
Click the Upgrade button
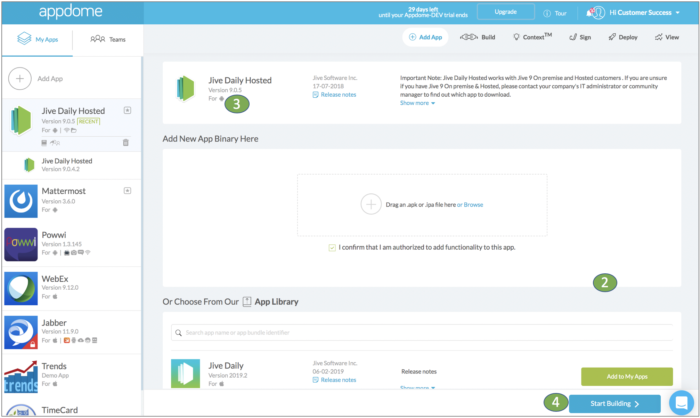[x=506, y=12]
